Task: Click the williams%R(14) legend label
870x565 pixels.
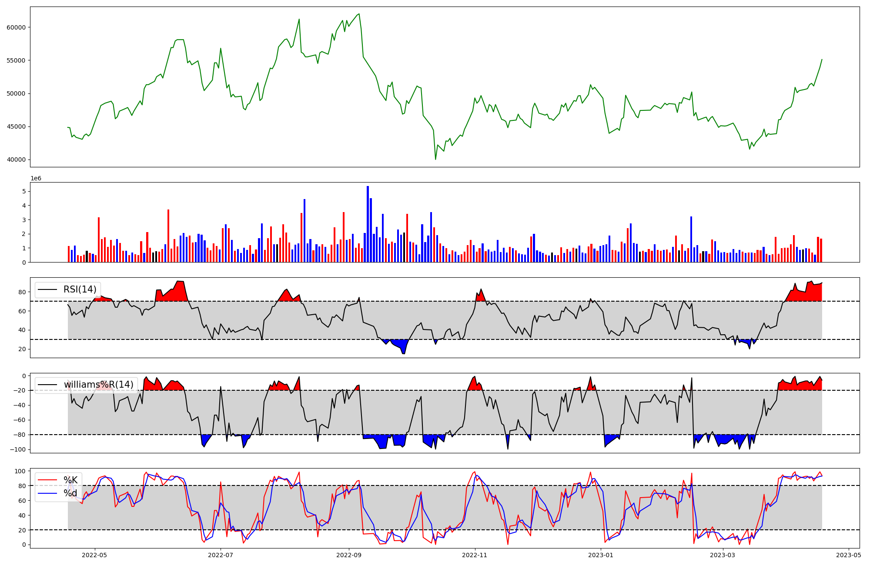Action: click(99, 385)
